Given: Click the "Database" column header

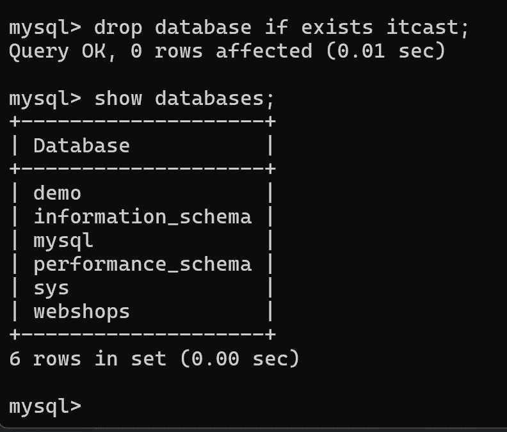Looking at the screenshot, I should (81, 146).
